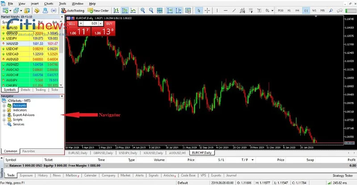Select the equidistant channel tool
This screenshot has height=185, width=357.
[242, 10]
